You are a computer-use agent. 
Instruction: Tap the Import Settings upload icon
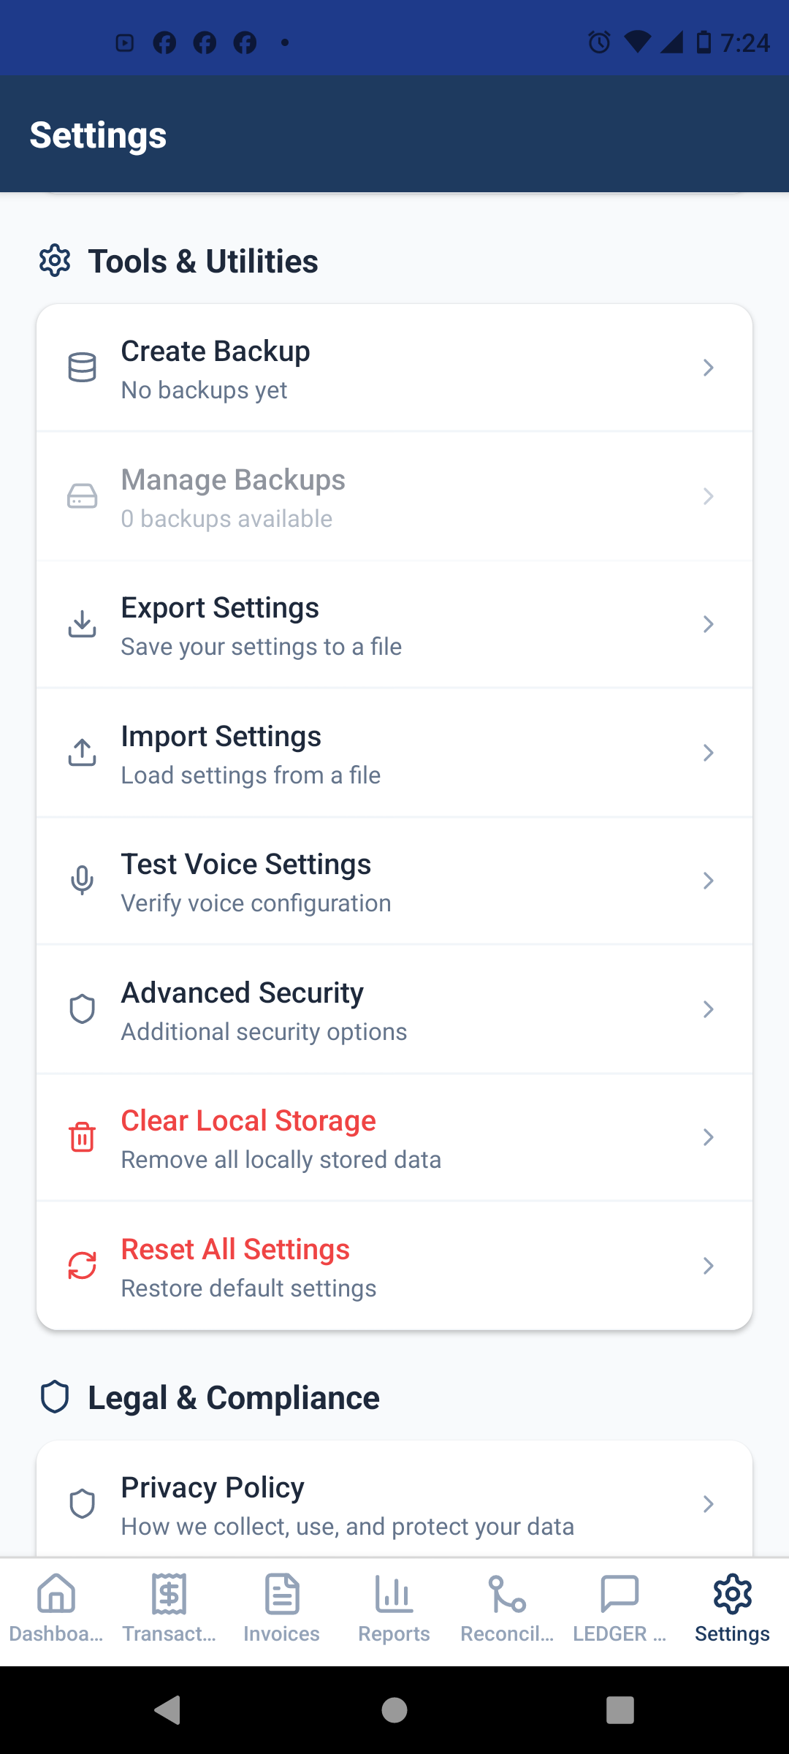point(82,753)
